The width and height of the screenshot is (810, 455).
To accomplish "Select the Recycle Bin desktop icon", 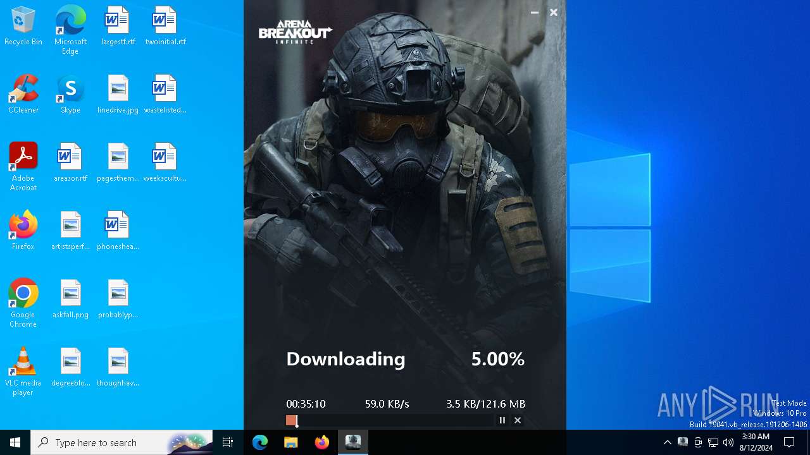I will pyautogui.click(x=23, y=27).
